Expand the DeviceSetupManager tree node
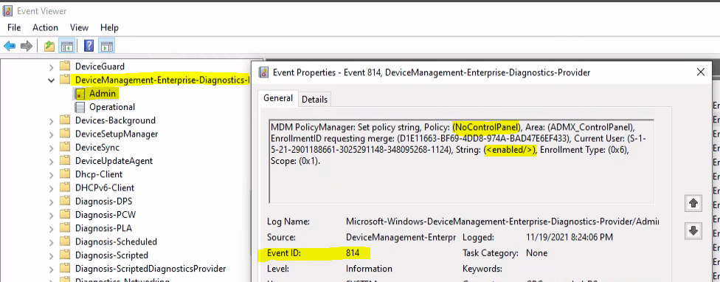This screenshot has width=720, height=282. 52,134
